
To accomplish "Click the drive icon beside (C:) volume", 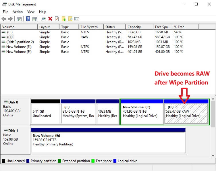I will point(3,32).
